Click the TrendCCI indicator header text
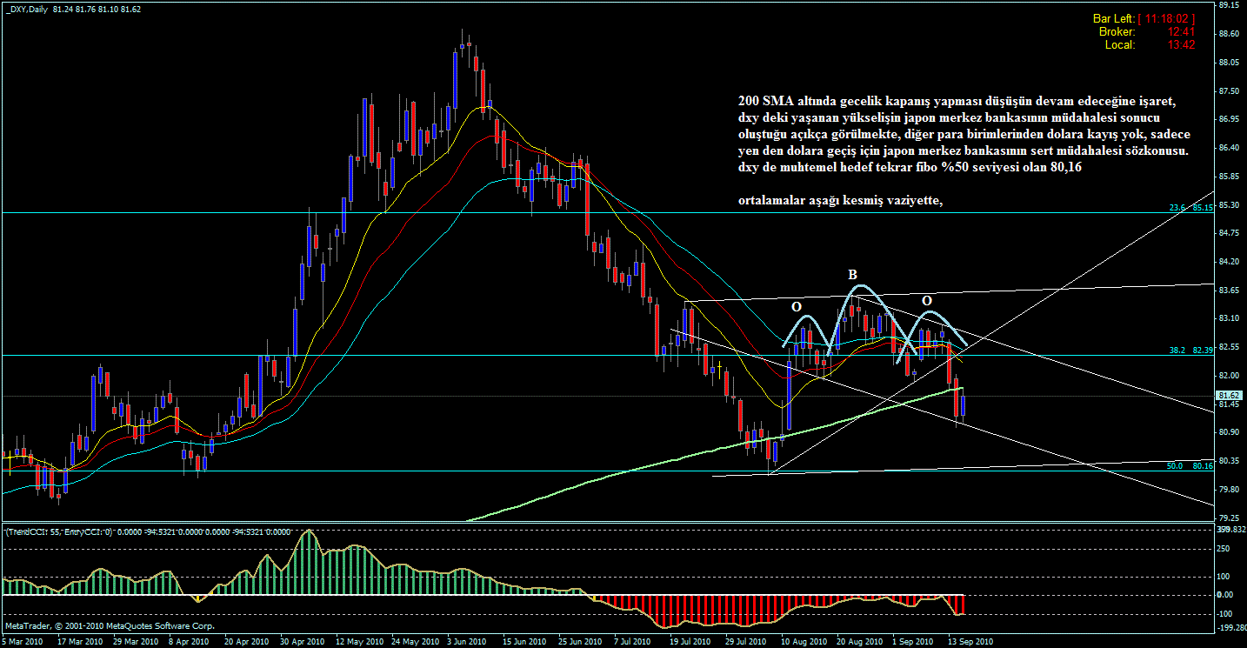 pyautogui.click(x=148, y=531)
